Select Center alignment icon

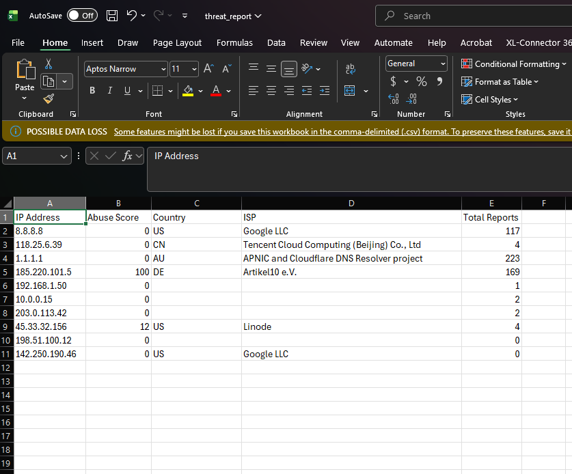pyautogui.click(x=271, y=90)
